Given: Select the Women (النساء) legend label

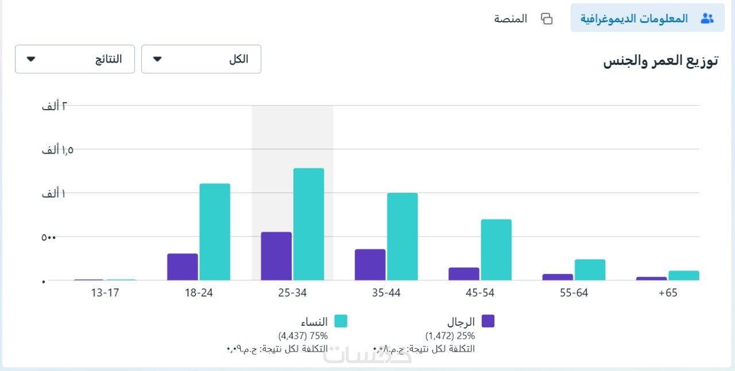Looking at the screenshot, I should click(315, 322).
